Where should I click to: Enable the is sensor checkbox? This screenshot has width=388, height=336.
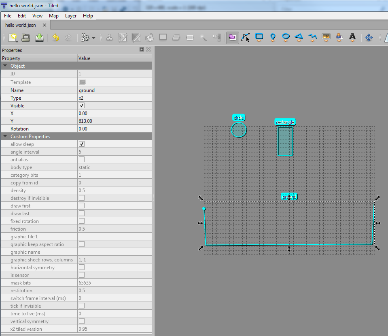point(82,275)
